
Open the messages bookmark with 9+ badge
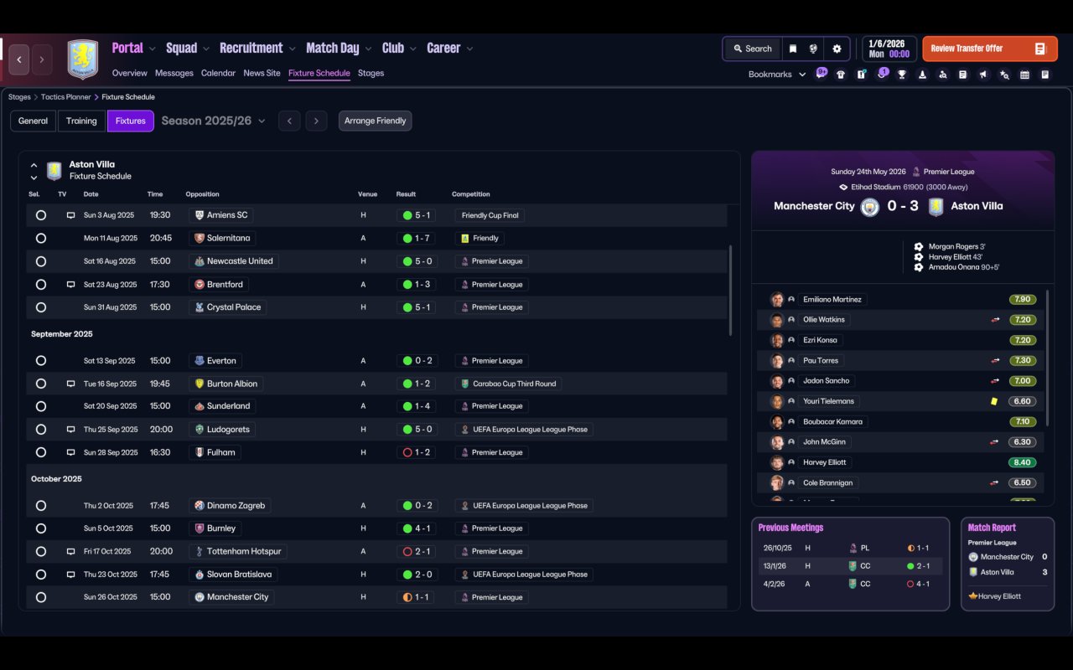pos(822,74)
